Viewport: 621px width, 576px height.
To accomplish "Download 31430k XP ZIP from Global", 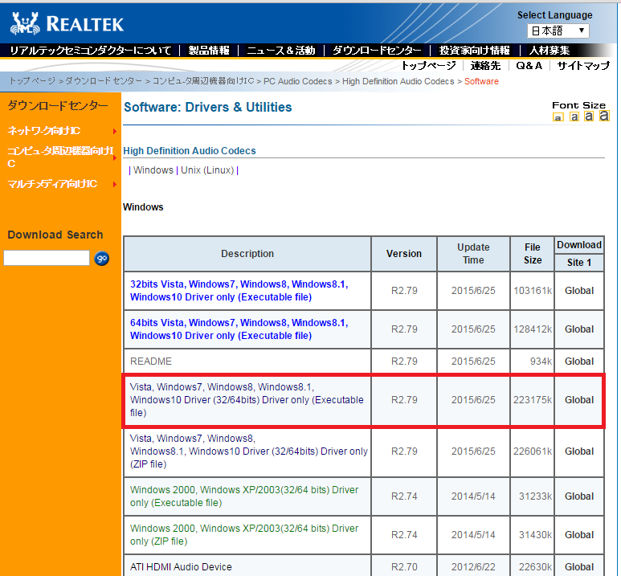I will point(579,535).
